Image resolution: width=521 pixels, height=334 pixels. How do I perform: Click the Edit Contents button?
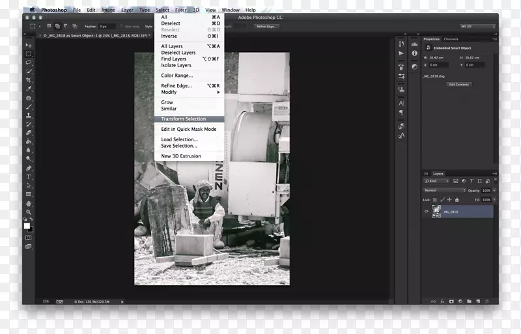(459, 85)
